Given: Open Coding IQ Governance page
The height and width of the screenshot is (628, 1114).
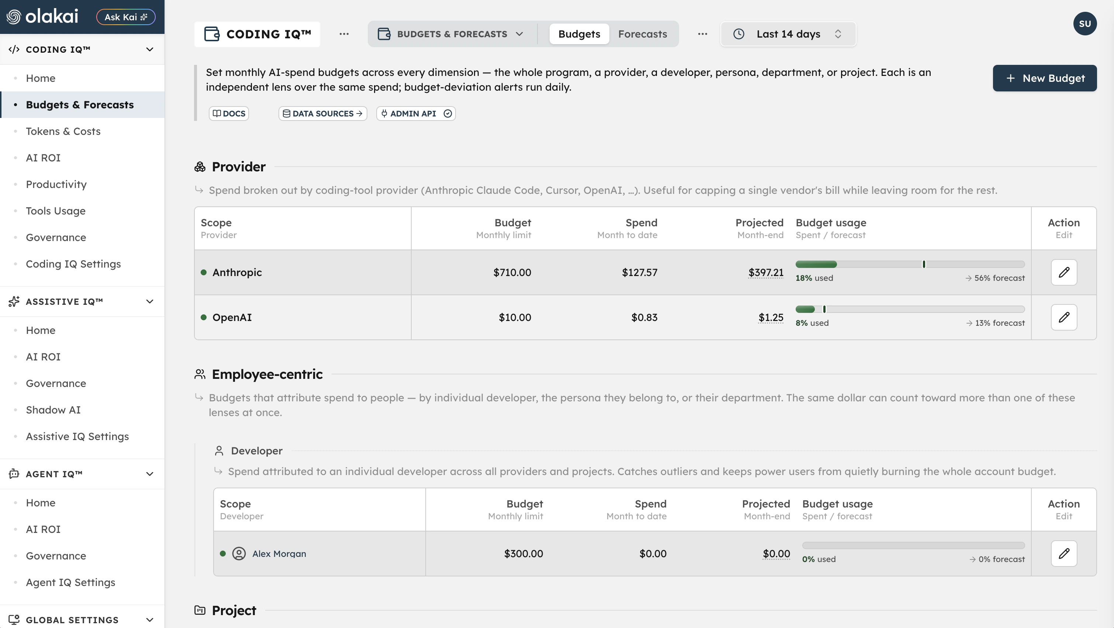Looking at the screenshot, I should coord(56,237).
